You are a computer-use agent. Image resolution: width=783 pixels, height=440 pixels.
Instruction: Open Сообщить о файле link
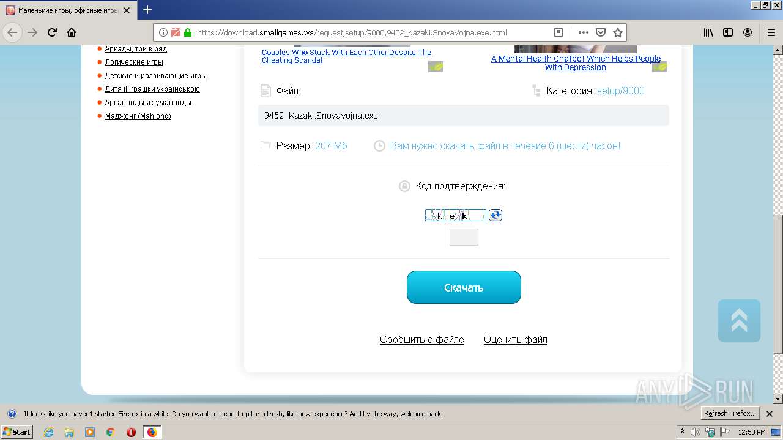click(x=422, y=339)
